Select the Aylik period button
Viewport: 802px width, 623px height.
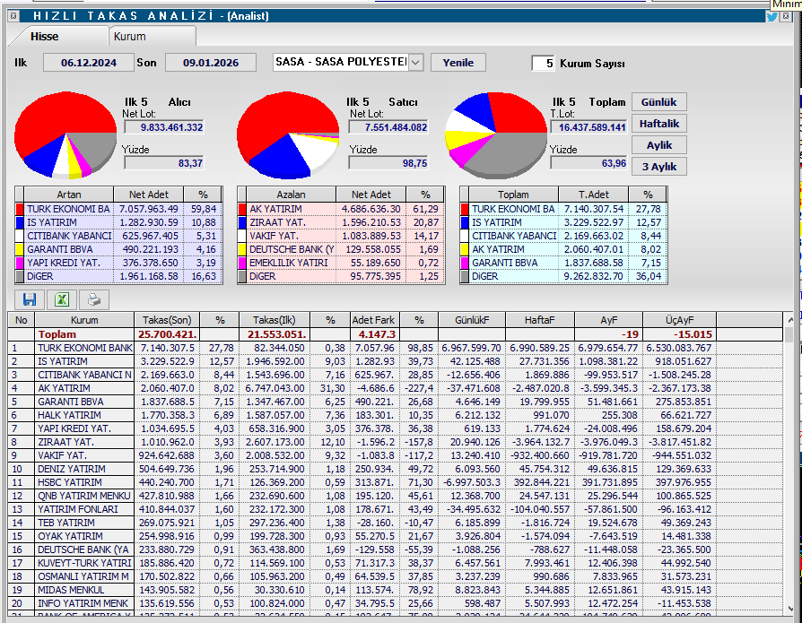[x=658, y=145]
